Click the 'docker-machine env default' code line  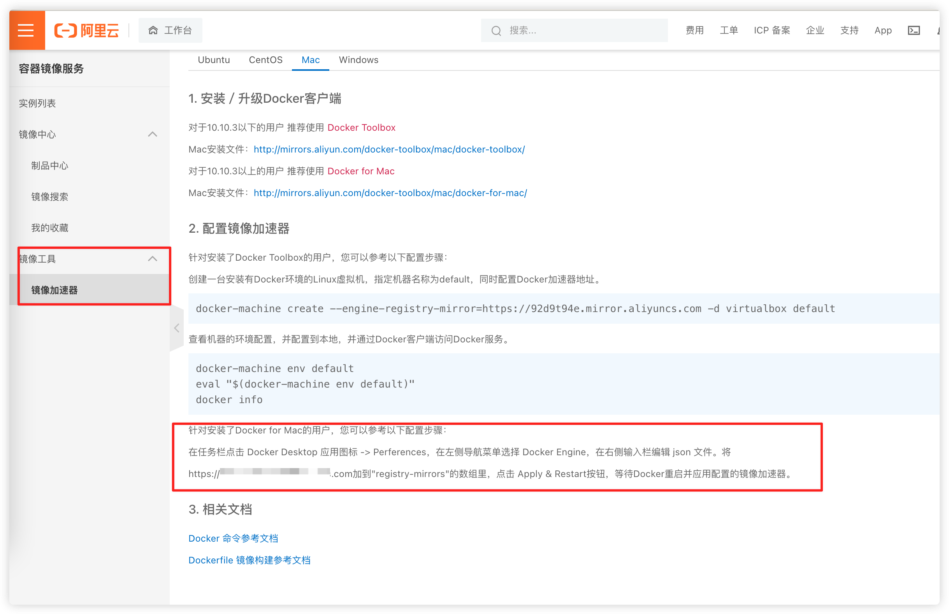pyautogui.click(x=275, y=368)
